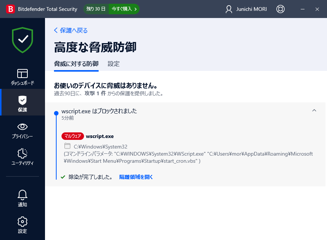The height and width of the screenshot is (240, 327).
Task: Click the Junichi MORI account name
Action: (252, 9)
